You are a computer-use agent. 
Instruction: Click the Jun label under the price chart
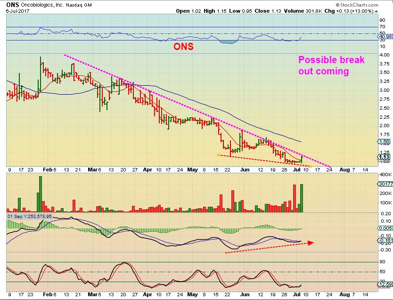[245, 170]
